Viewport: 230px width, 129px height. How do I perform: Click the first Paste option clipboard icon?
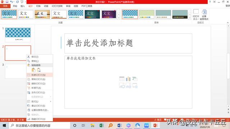tap(33, 70)
